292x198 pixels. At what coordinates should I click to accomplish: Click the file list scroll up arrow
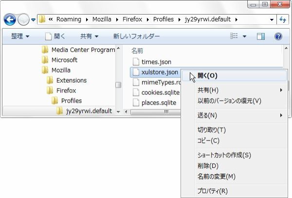[x=286, y=49]
